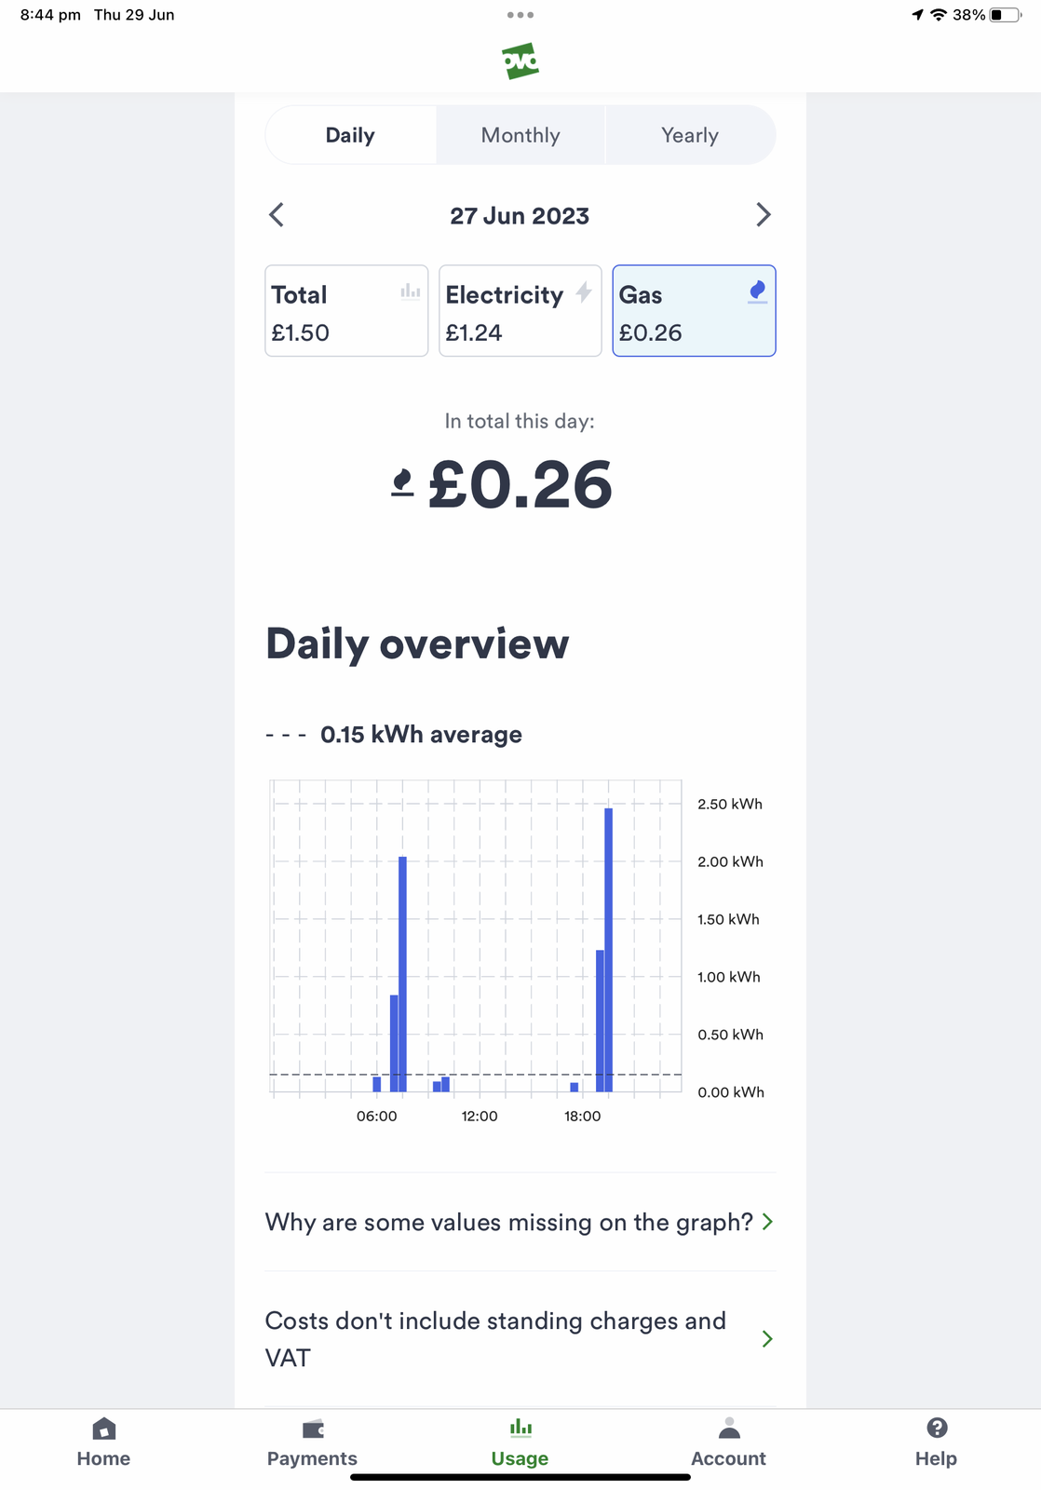This screenshot has height=1490, width=1041.
Task: Select the Total £1.50 card
Action: pyautogui.click(x=346, y=311)
